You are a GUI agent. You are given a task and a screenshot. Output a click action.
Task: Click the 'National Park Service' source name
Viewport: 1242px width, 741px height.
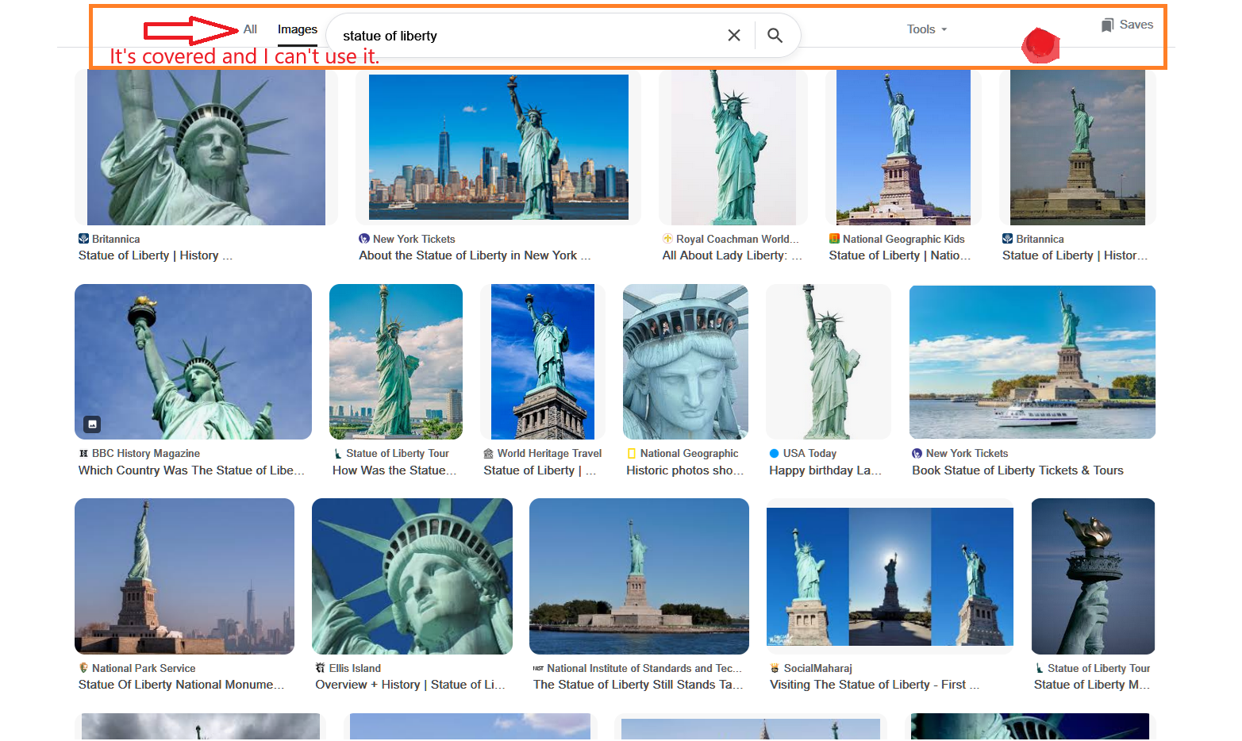[144, 668]
